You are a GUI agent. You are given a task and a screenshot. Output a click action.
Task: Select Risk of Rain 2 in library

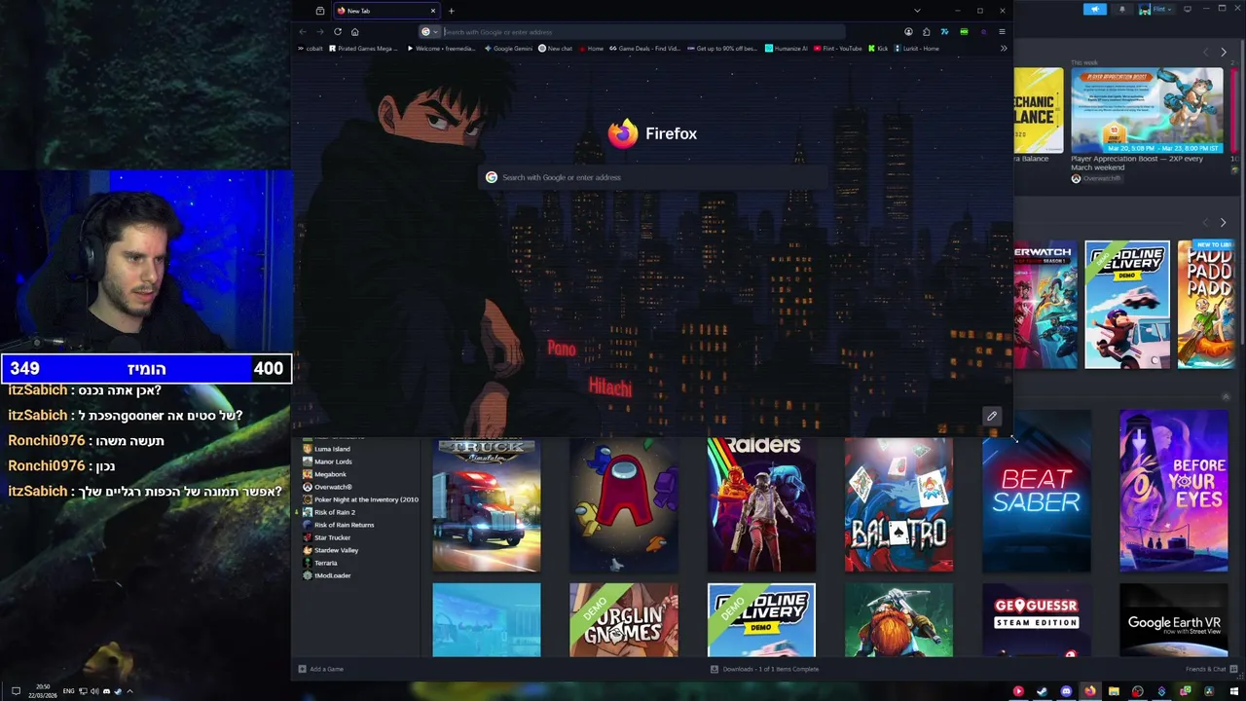329,512
